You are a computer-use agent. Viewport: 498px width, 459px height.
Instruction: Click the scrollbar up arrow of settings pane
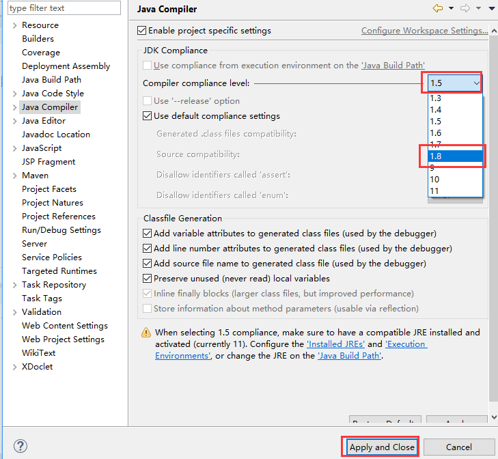point(493,31)
